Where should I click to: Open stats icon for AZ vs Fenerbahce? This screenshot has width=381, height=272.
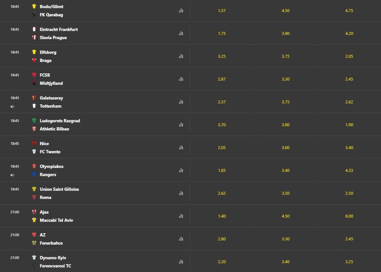(x=181, y=239)
